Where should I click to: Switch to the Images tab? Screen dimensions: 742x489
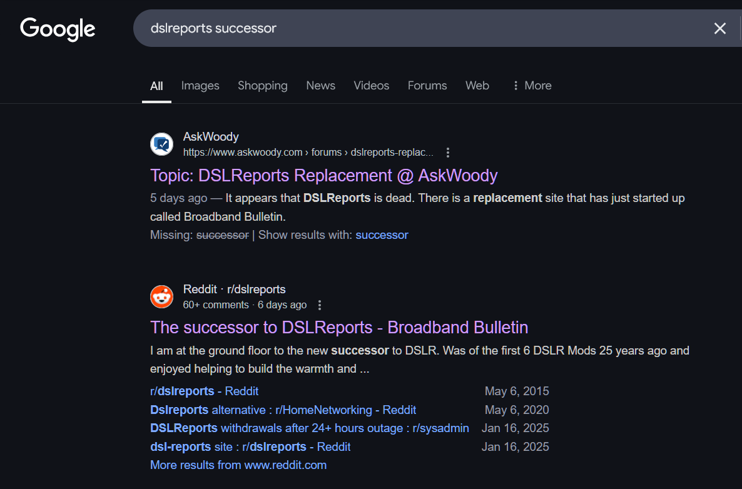click(200, 86)
